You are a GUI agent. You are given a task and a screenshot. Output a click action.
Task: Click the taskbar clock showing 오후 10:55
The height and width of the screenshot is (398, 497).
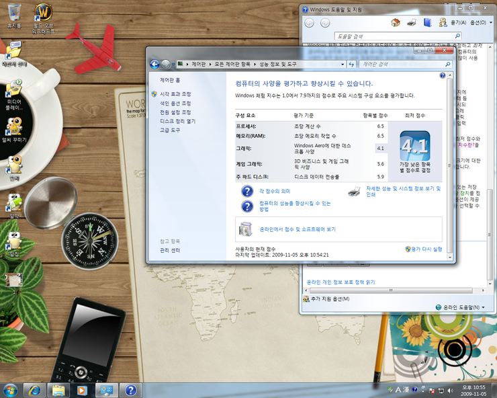(x=473, y=391)
